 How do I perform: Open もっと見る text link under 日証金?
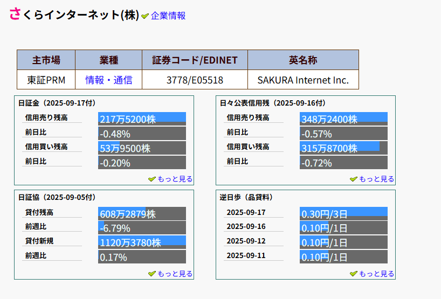pyautogui.click(x=175, y=179)
